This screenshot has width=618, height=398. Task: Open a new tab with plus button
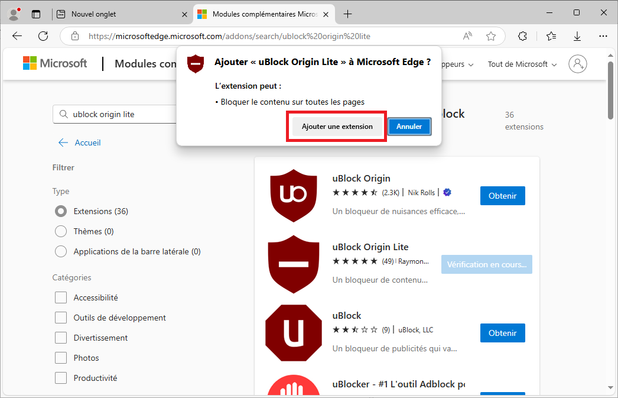coord(348,14)
